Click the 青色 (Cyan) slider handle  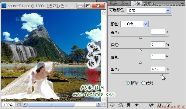[x=140, y=38]
